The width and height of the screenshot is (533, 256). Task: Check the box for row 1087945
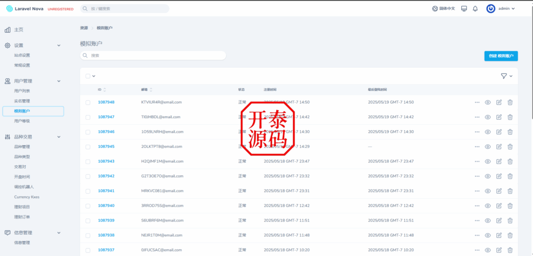[x=87, y=147]
